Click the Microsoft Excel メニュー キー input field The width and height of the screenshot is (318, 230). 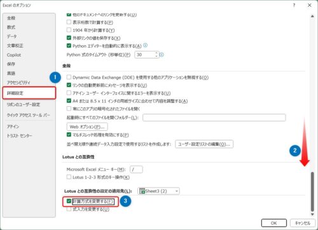[x=136, y=169]
